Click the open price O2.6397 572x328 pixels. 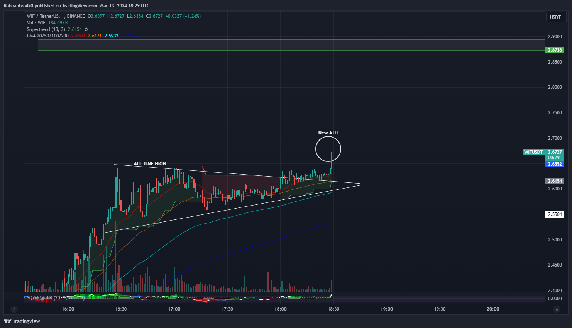tap(96, 16)
